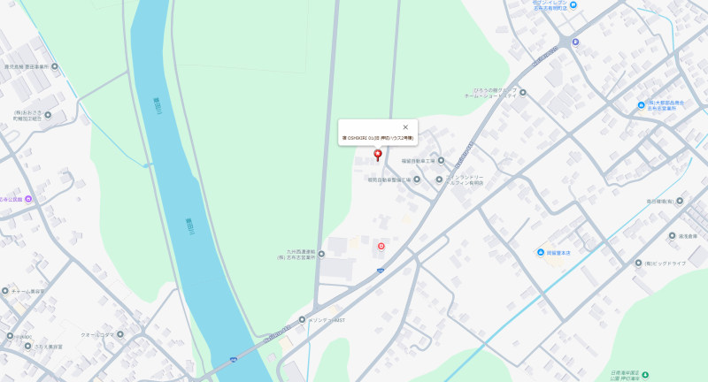Select the 福留自動車工場 place marker

pos(441,161)
